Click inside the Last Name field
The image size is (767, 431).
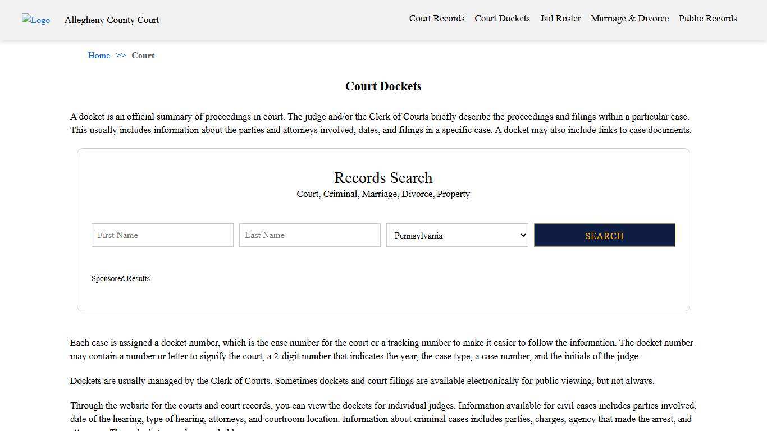309,235
